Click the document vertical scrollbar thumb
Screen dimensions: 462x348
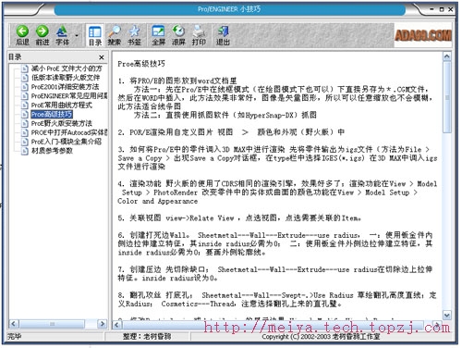(447, 97)
